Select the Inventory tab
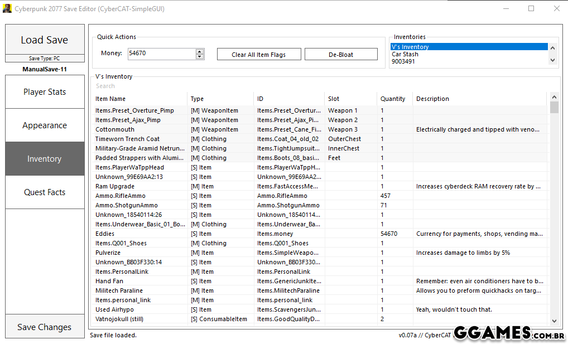Viewport: 568px width, 344px height. (x=45, y=159)
